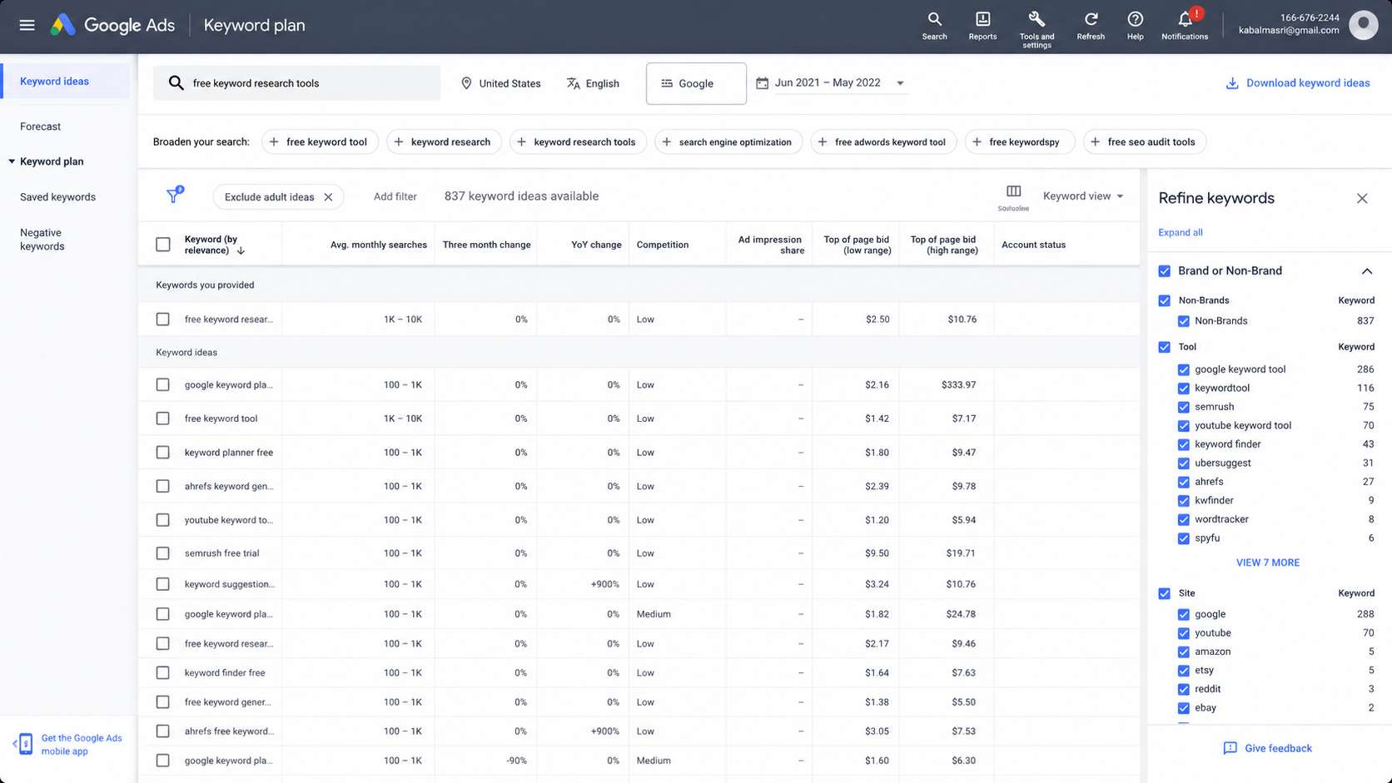Open the Keyword view dropdown
This screenshot has height=783, width=1392.
[x=1083, y=196]
